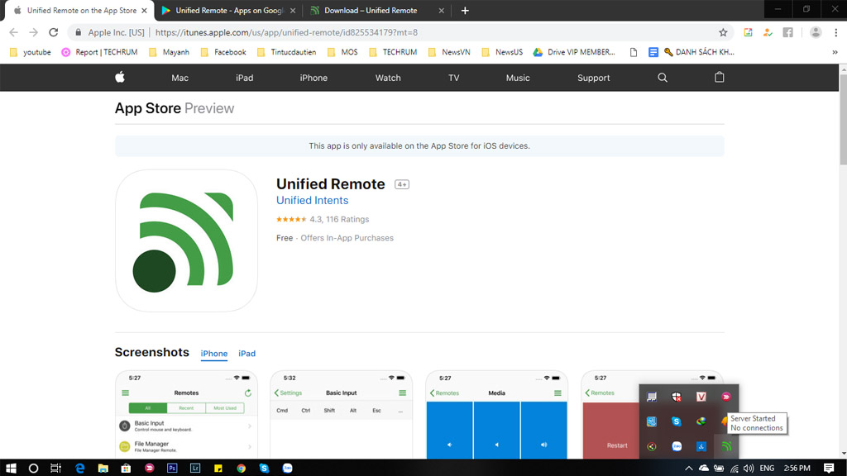The width and height of the screenshot is (847, 476).
Task: Open Lightroom from the taskbar
Action: [195, 468]
